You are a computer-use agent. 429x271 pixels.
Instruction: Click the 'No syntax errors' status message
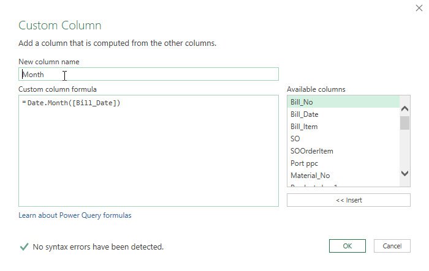pyautogui.click(x=98, y=247)
